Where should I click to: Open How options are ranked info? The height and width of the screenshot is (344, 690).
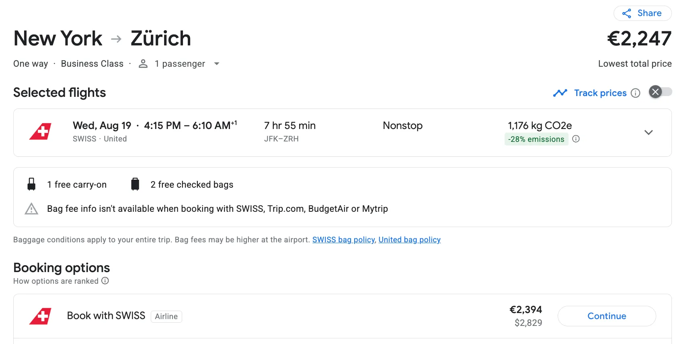click(x=105, y=281)
